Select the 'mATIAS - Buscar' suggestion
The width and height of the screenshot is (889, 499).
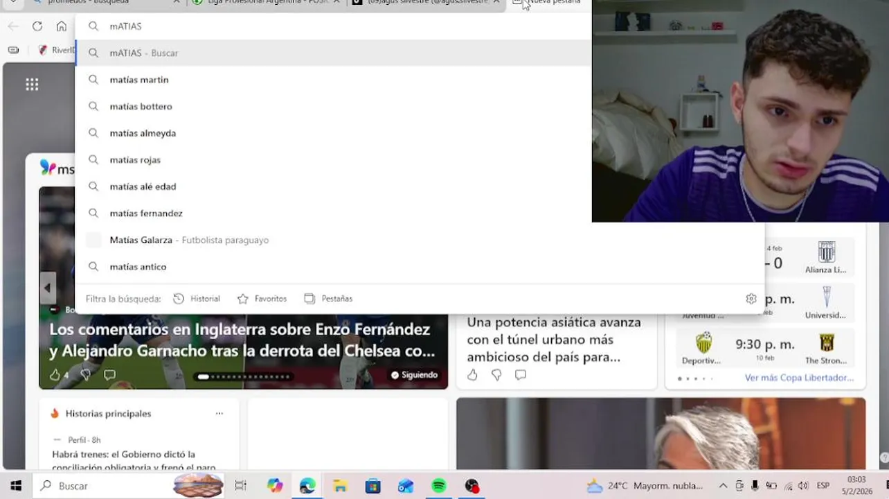click(x=333, y=53)
